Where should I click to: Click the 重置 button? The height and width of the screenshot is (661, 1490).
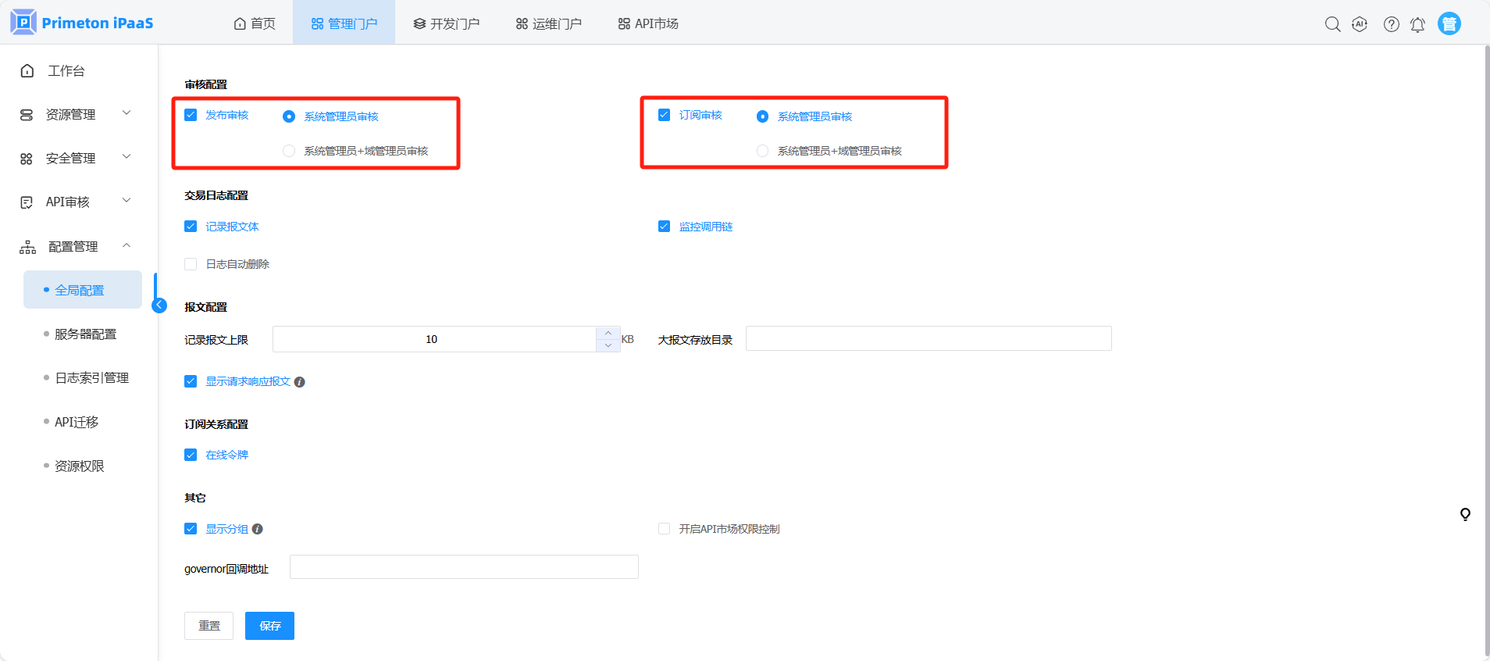pos(209,626)
